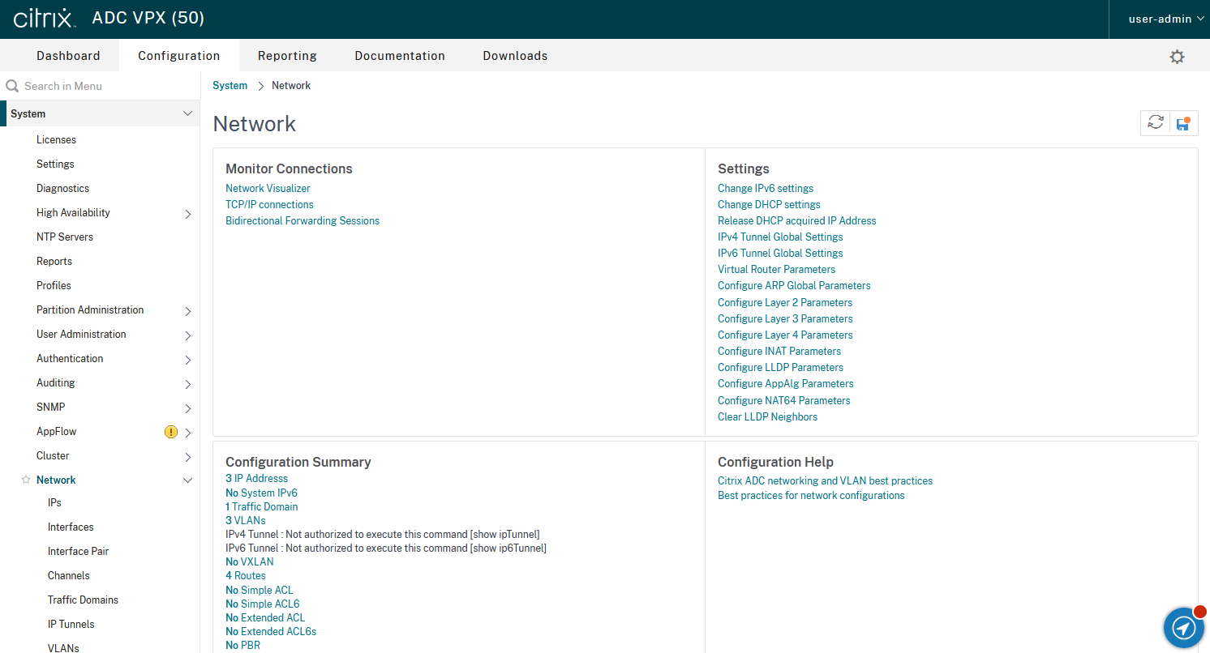This screenshot has width=1210, height=653.
Task: Switch to the Dashboard tab
Action: click(x=68, y=56)
